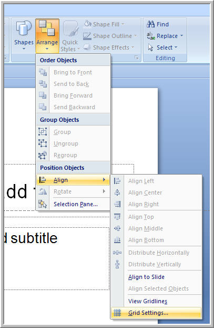Screen dimensions: 214x328
Task: Click the Regroup icon in menu
Action: coord(43,155)
